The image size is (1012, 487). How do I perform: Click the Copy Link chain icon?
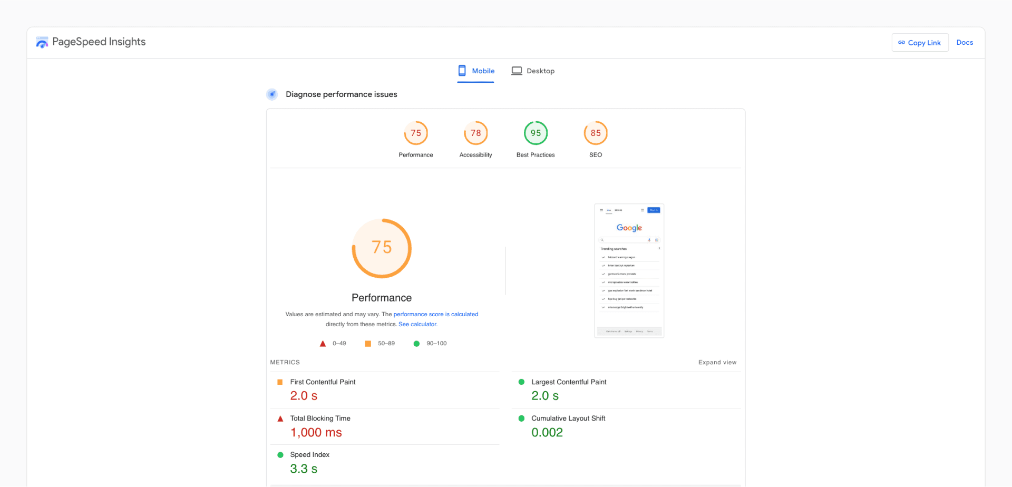pyautogui.click(x=902, y=42)
